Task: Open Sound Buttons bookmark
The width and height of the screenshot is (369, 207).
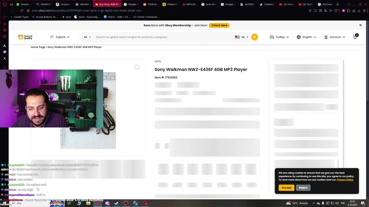Action: pos(45,17)
